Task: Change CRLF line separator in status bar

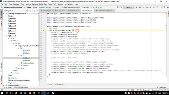Action: 133,90
